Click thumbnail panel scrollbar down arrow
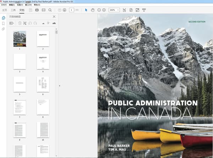213x158 pixels. point(56,156)
